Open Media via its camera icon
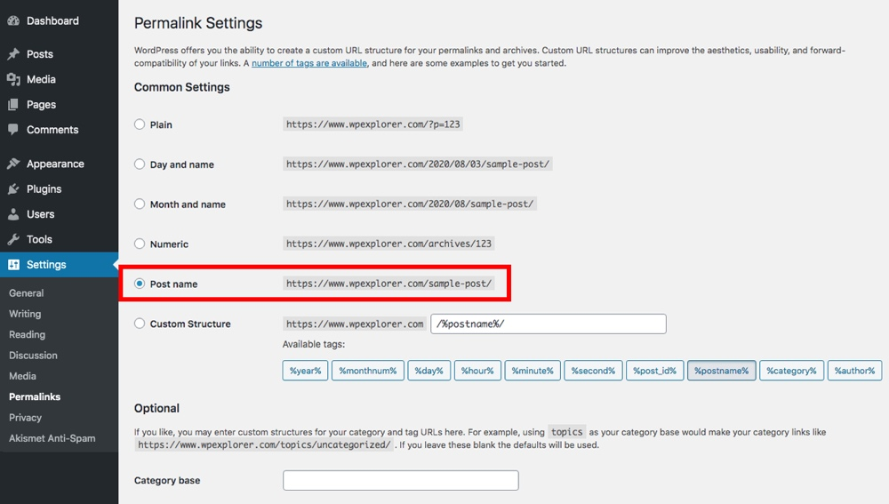 coord(13,79)
